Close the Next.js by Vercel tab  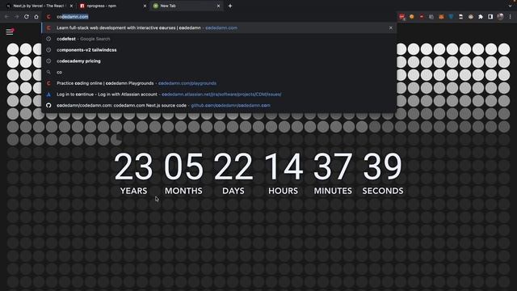click(71, 6)
